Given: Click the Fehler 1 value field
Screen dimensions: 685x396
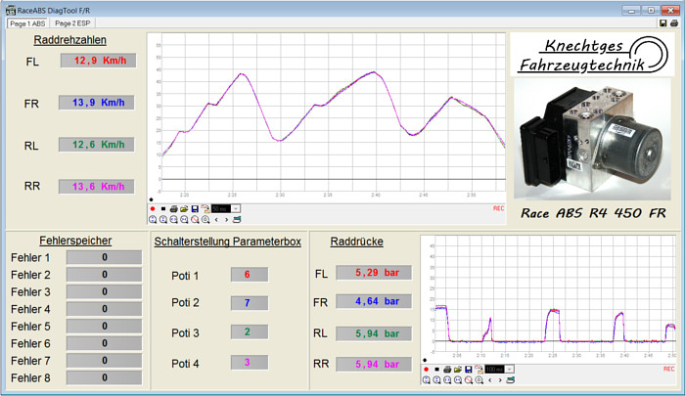Looking at the screenshot, I should (x=105, y=257).
